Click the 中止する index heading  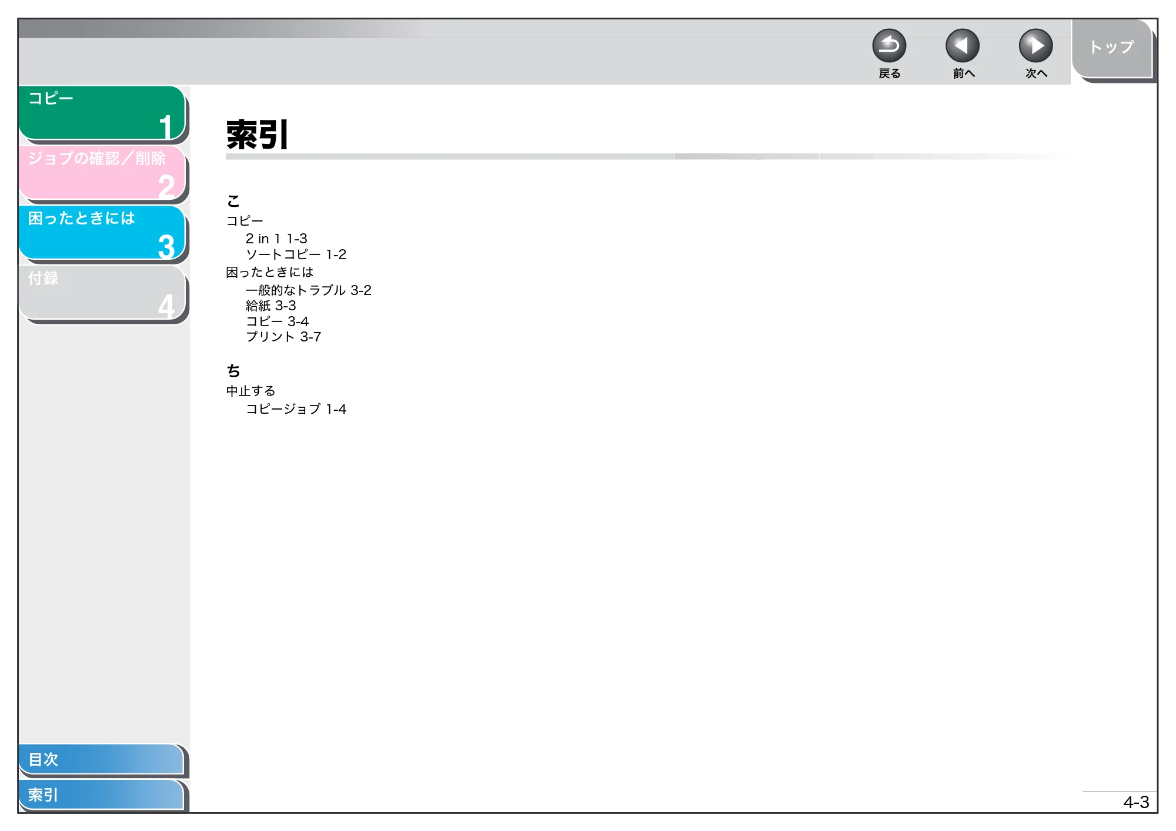[x=251, y=391]
